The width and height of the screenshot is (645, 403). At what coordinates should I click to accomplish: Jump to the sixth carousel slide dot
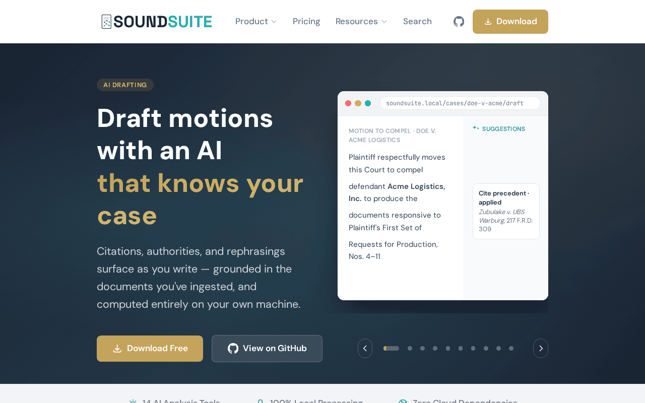click(x=461, y=349)
